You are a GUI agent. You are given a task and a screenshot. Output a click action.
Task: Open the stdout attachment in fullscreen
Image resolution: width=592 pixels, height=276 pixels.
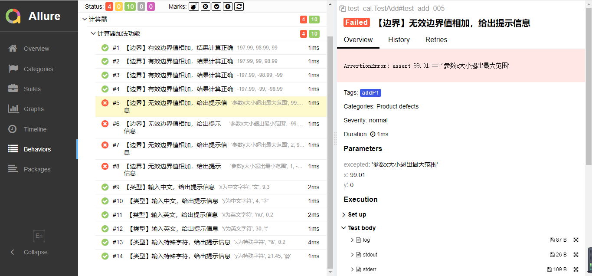(576, 255)
